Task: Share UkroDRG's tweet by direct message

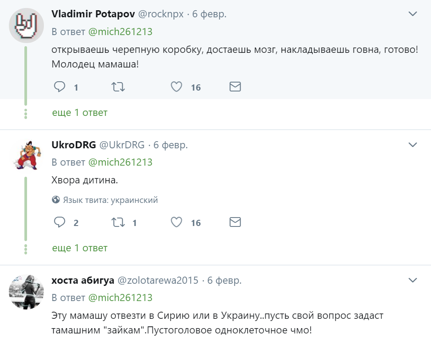Action: click(x=235, y=222)
